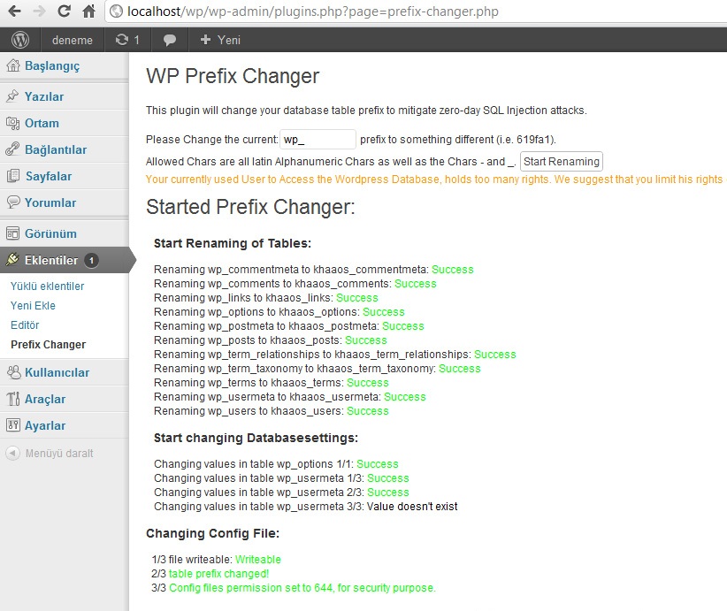Click the wp_postmeta renaming result line
727x611 pixels.
click(289, 326)
